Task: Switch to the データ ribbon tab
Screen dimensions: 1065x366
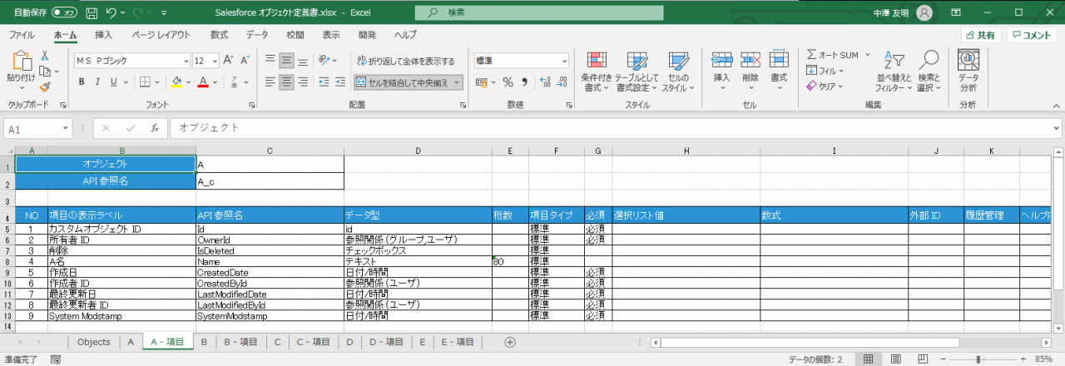Action: pos(257,35)
